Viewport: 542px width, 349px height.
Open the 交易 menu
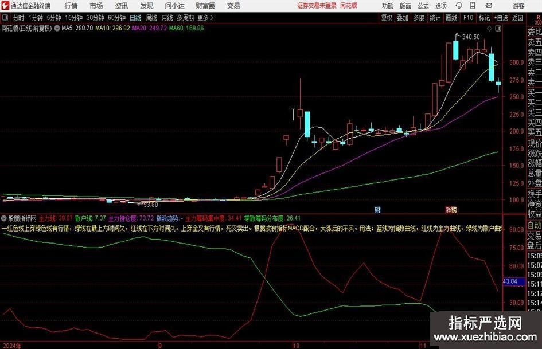233,6
